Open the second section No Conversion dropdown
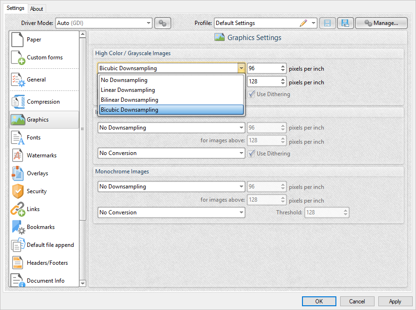The image size is (416, 310). (171, 153)
